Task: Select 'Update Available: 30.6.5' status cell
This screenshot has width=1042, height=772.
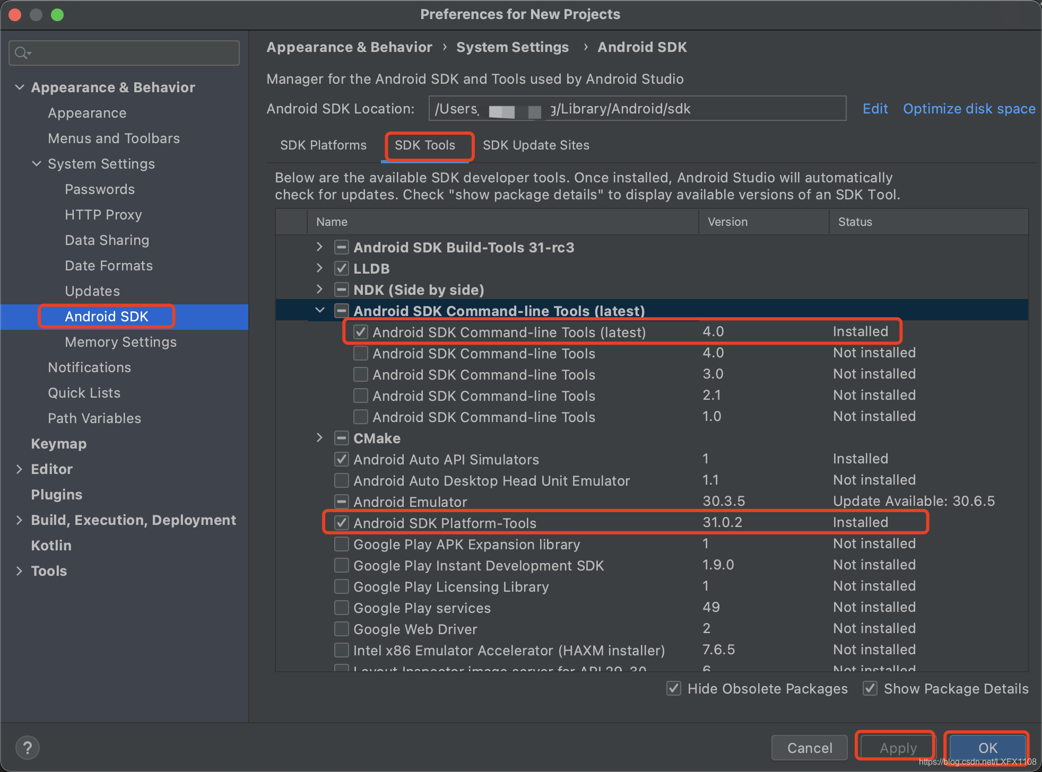Action: [x=914, y=501]
